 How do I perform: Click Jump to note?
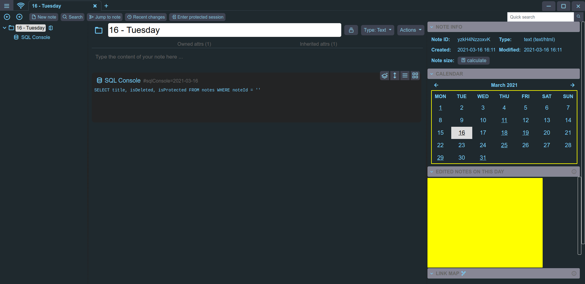tap(105, 17)
